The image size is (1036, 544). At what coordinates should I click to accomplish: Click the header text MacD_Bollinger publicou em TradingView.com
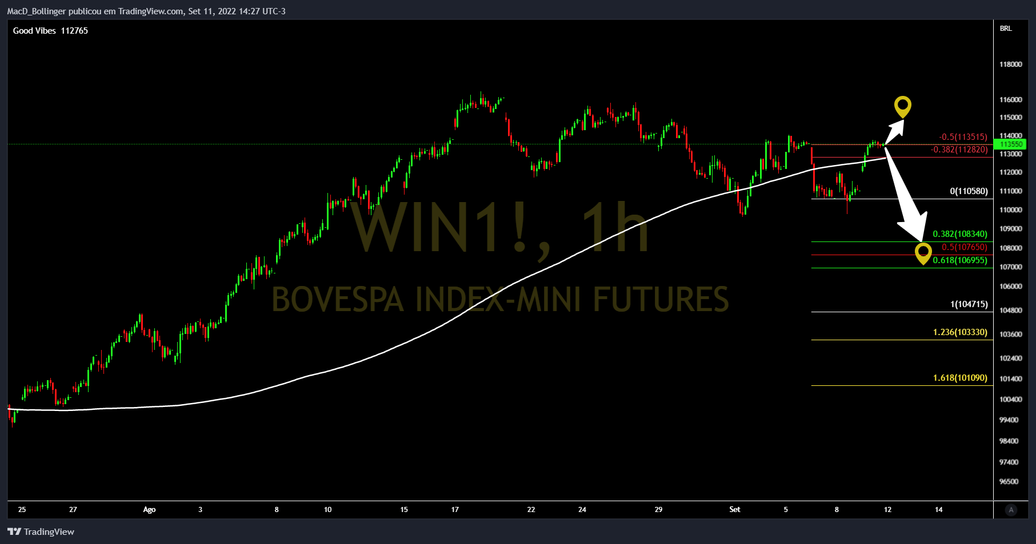pos(95,11)
